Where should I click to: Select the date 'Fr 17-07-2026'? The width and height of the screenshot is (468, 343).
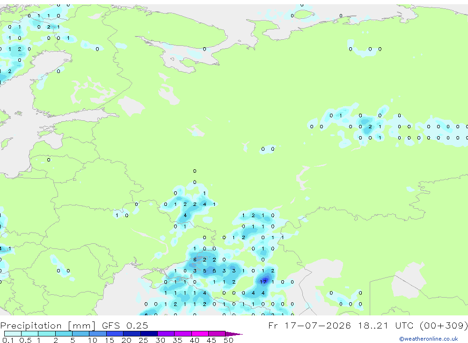point(309,325)
